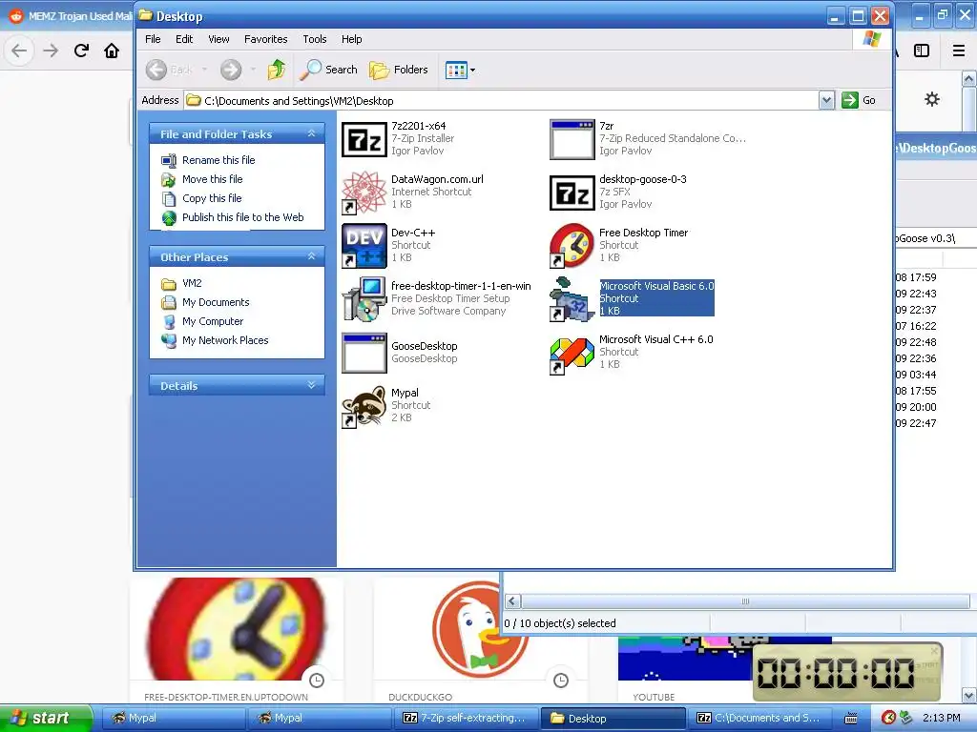977x732 pixels.
Task: Go to VM2 folder in Other Places
Action: click(x=181, y=283)
